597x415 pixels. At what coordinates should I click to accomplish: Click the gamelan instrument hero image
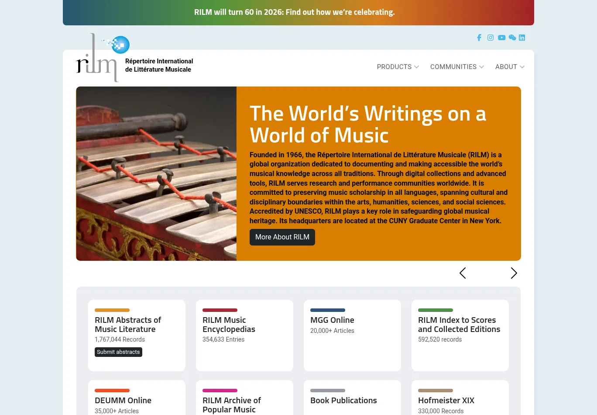156,173
